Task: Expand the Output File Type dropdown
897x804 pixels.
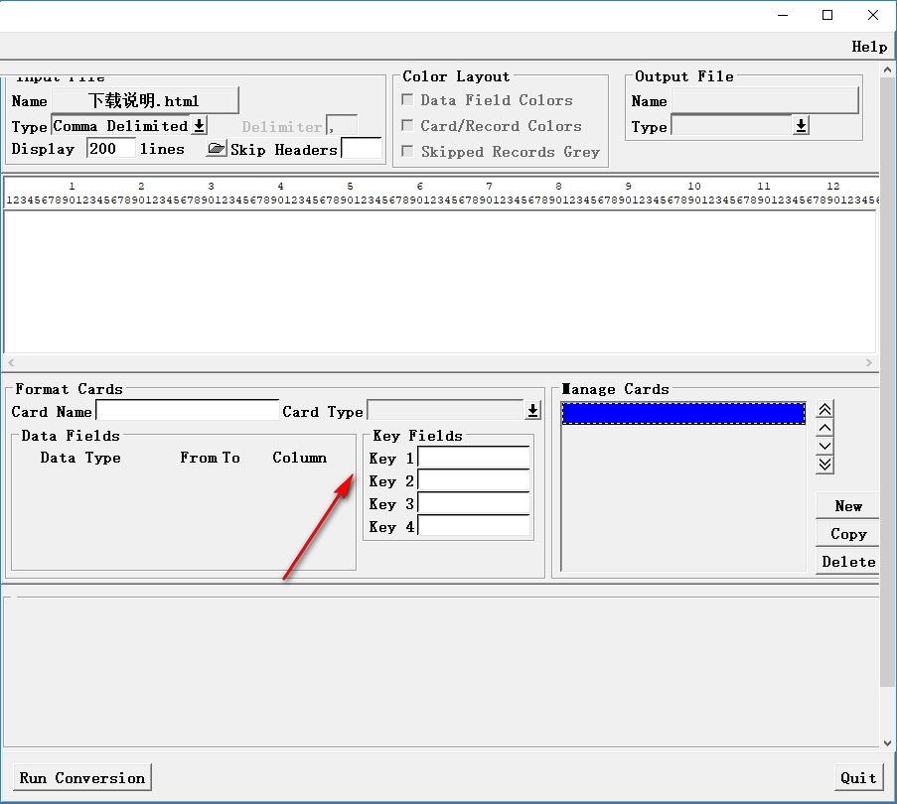Action: pyautogui.click(x=801, y=126)
